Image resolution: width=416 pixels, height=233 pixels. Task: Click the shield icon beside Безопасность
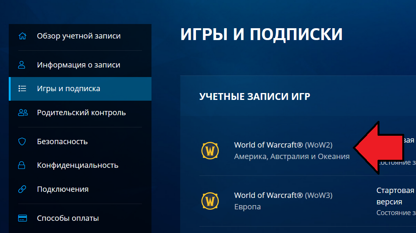point(22,141)
